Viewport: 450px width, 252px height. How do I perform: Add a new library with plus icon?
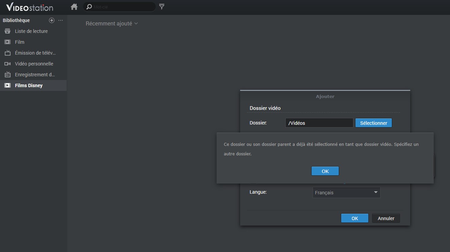point(52,20)
